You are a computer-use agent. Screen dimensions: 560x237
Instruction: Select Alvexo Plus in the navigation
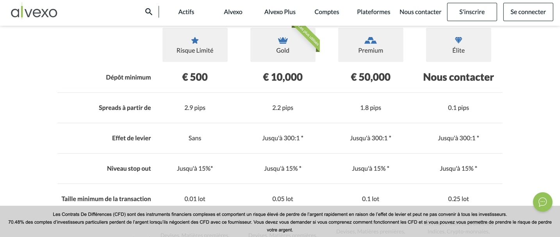[280, 12]
